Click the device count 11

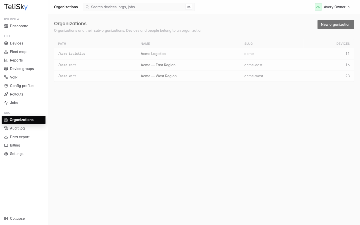click(347, 54)
